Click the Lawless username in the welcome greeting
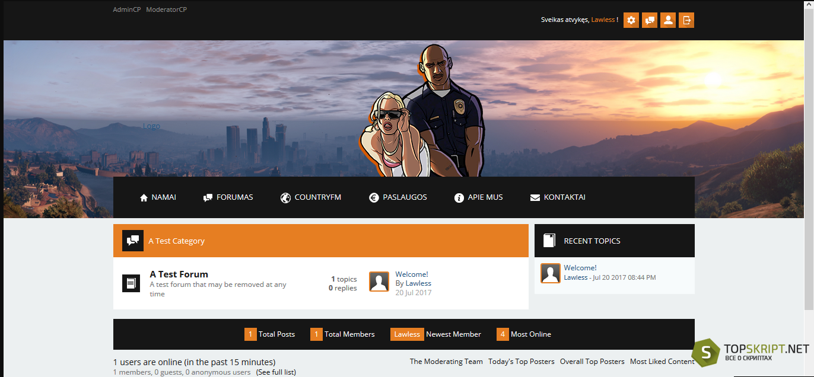 point(603,20)
